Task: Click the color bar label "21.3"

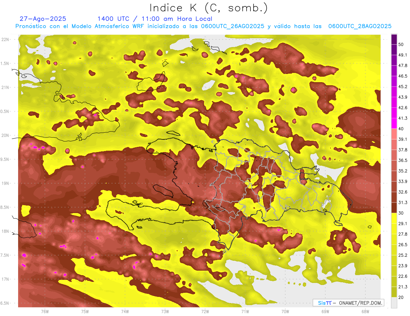Action: (402, 287)
